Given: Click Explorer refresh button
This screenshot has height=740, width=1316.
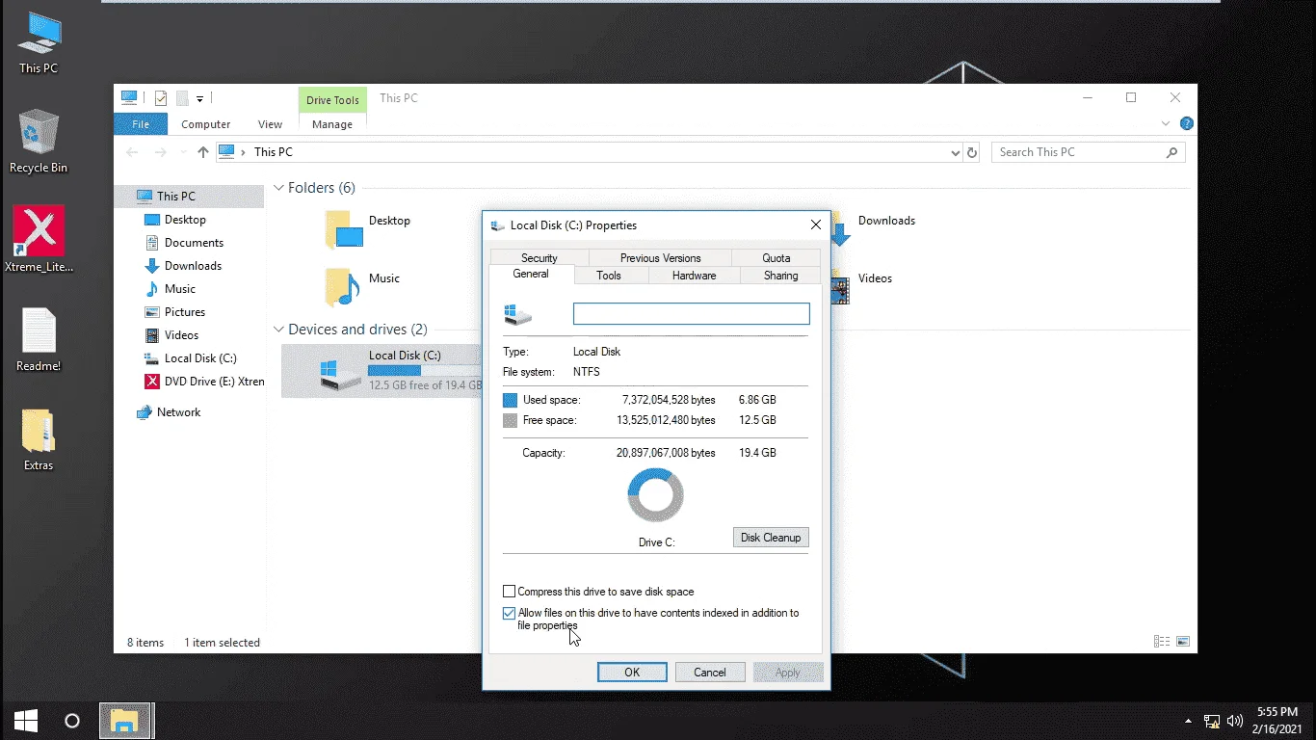Looking at the screenshot, I should [972, 152].
